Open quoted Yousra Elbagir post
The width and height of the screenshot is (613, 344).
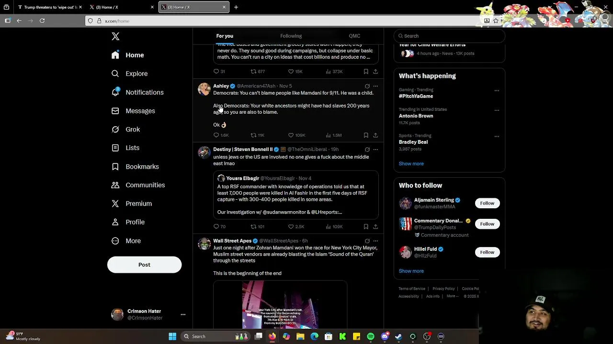point(296,195)
